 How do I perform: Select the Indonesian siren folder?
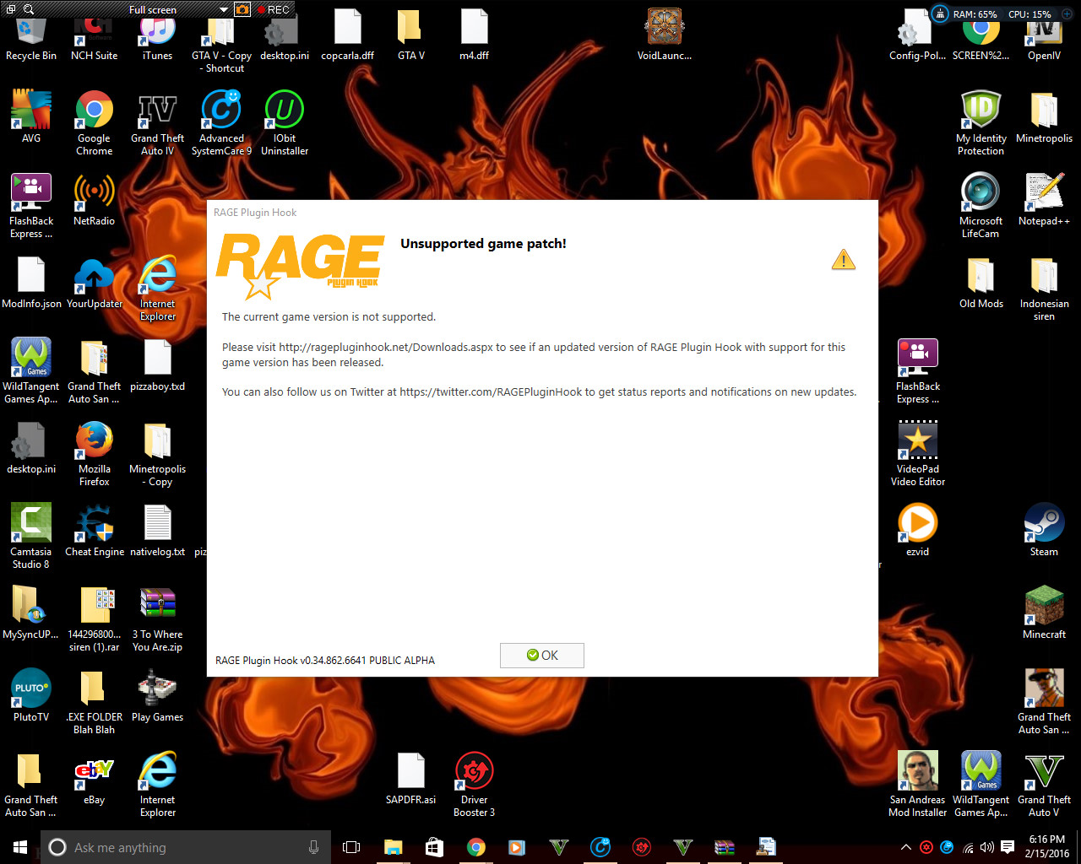click(x=1044, y=289)
